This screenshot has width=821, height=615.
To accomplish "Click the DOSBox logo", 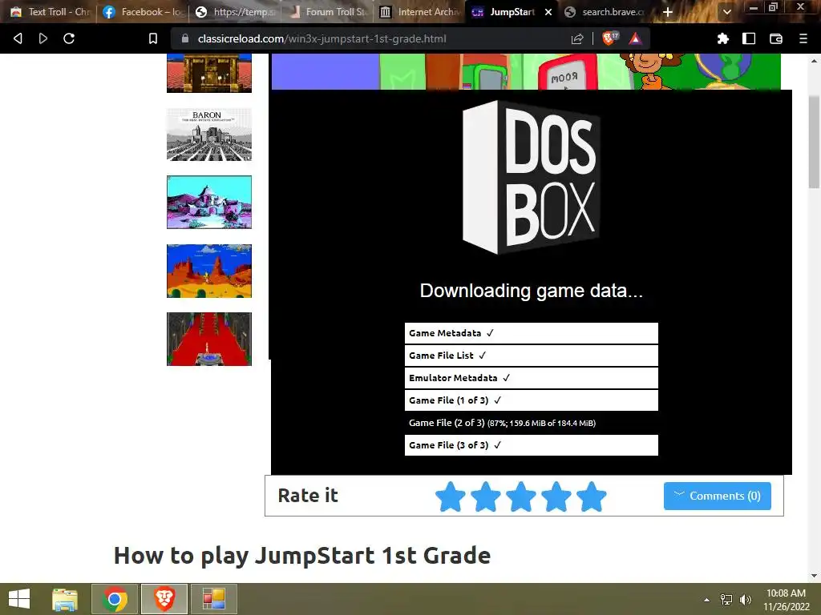I will (531, 178).
